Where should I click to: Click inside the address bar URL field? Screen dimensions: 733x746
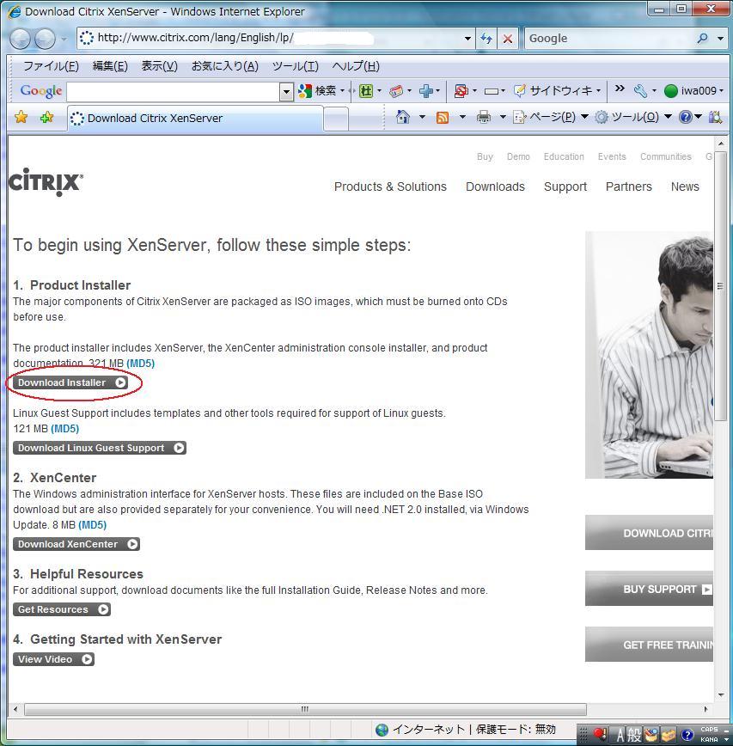pos(276,38)
